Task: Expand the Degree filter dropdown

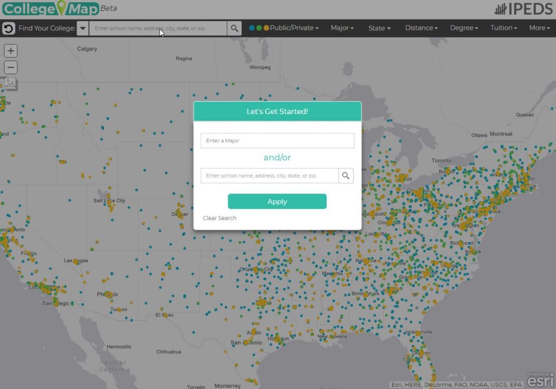Action: pos(464,28)
